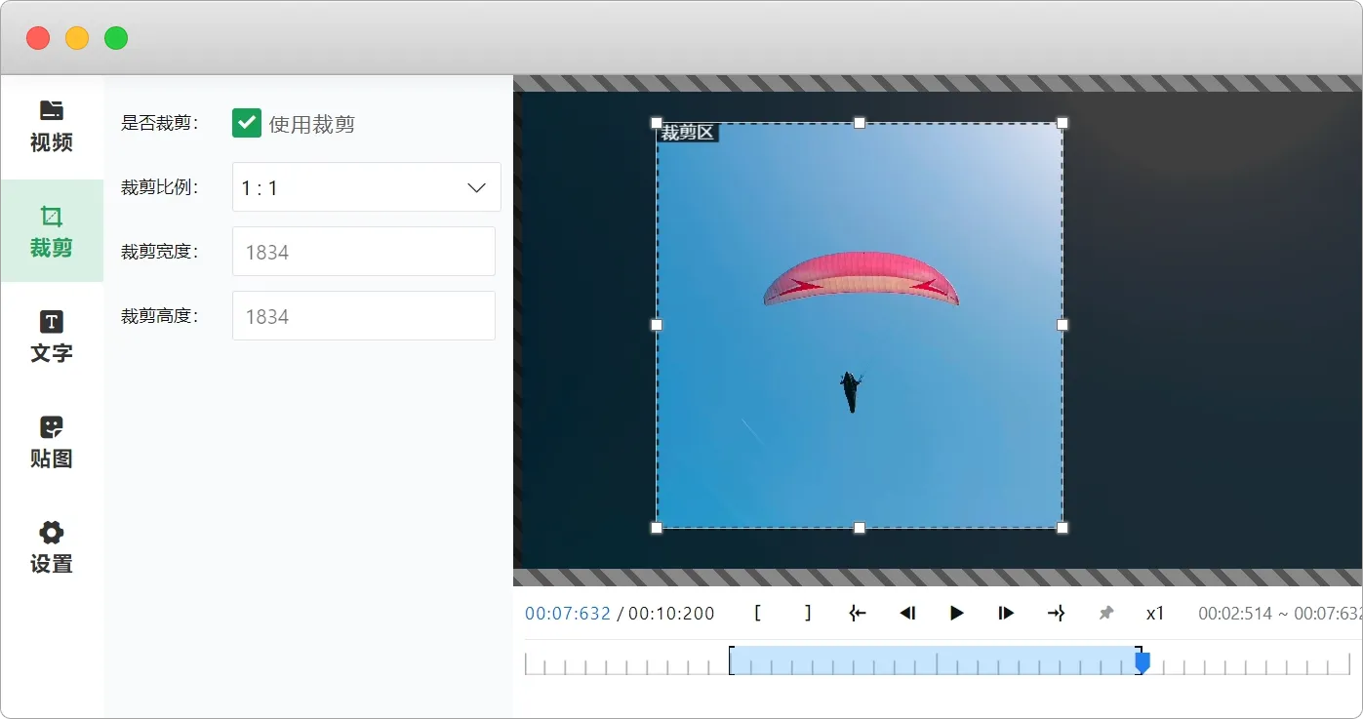The height and width of the screenshot is (719, 1363).
Task: Click the current time 00:07:632 text
Action: 568,614
